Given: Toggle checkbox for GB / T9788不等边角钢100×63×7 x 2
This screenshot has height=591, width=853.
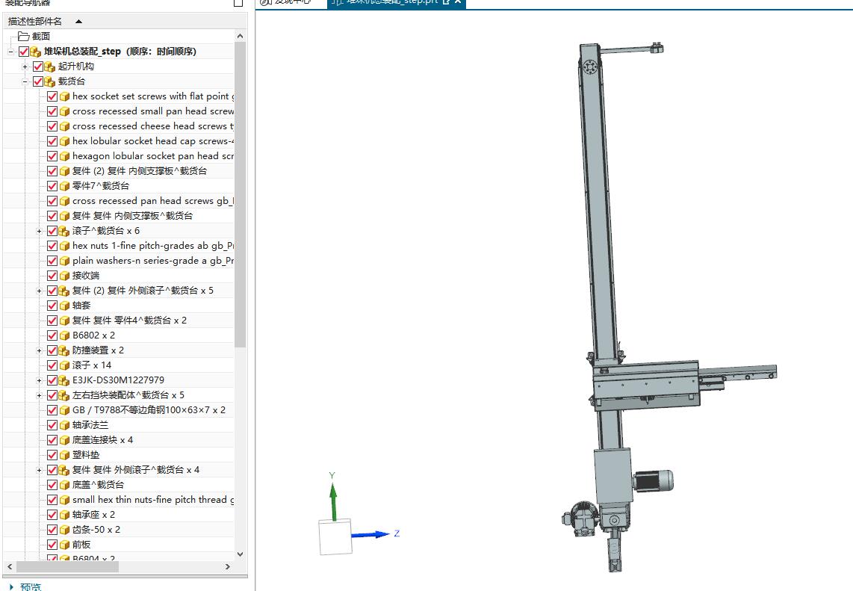Looking at the screenshot, I should pos(52,410).
